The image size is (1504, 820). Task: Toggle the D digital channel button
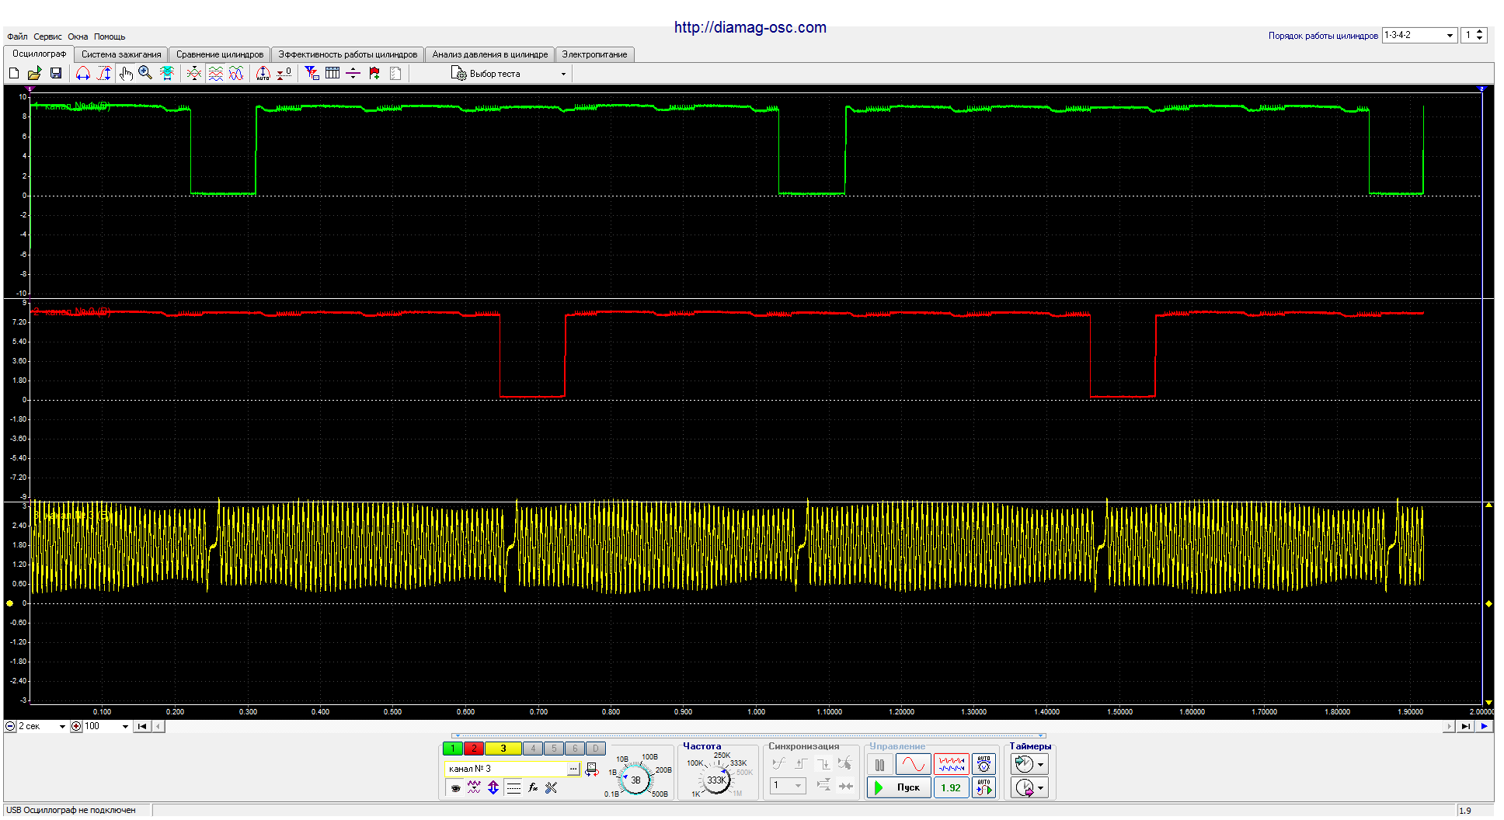pyautogui.click(x=595, y=749)
